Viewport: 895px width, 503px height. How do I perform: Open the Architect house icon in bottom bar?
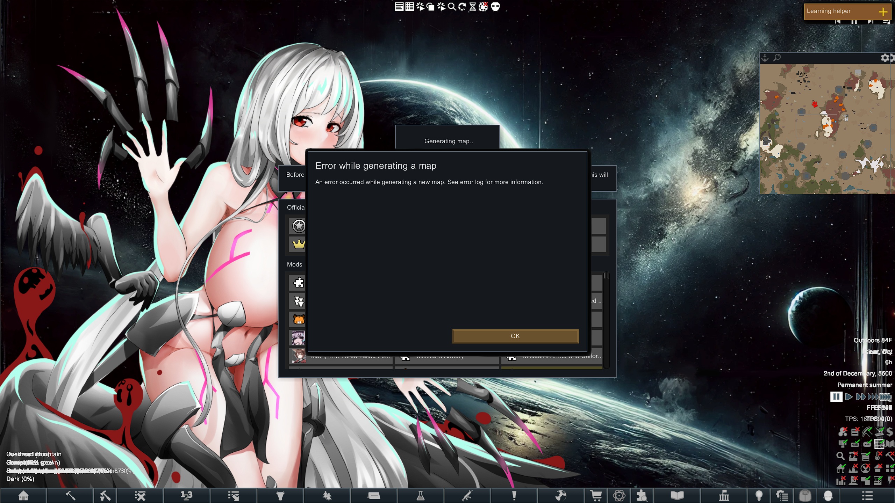23,495
